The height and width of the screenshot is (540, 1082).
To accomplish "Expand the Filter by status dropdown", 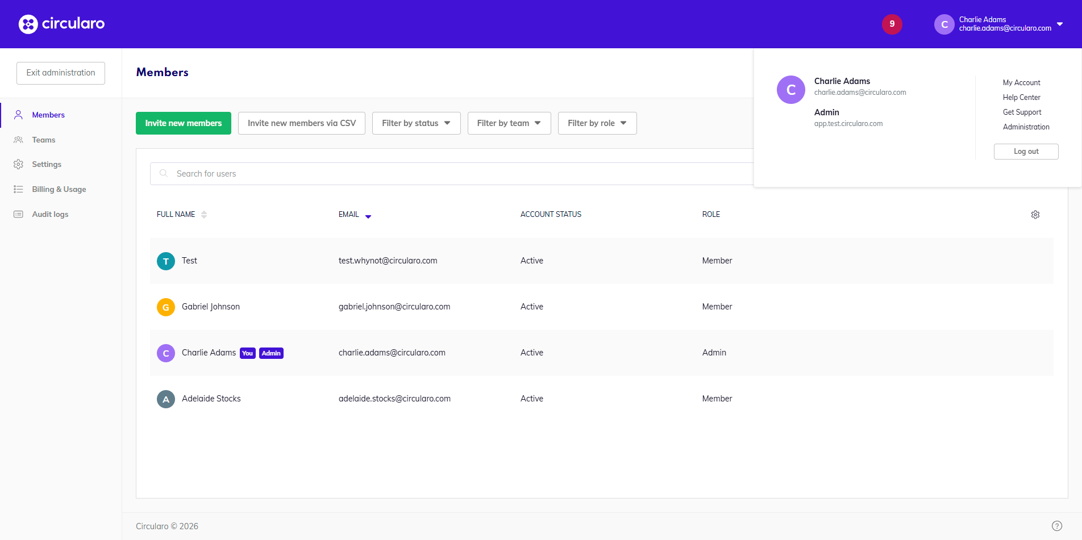I will tap(416, 123).
